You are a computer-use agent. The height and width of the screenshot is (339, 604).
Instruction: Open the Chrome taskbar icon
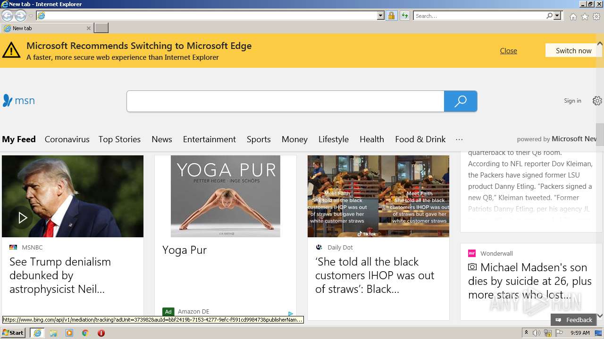[85, 333]
